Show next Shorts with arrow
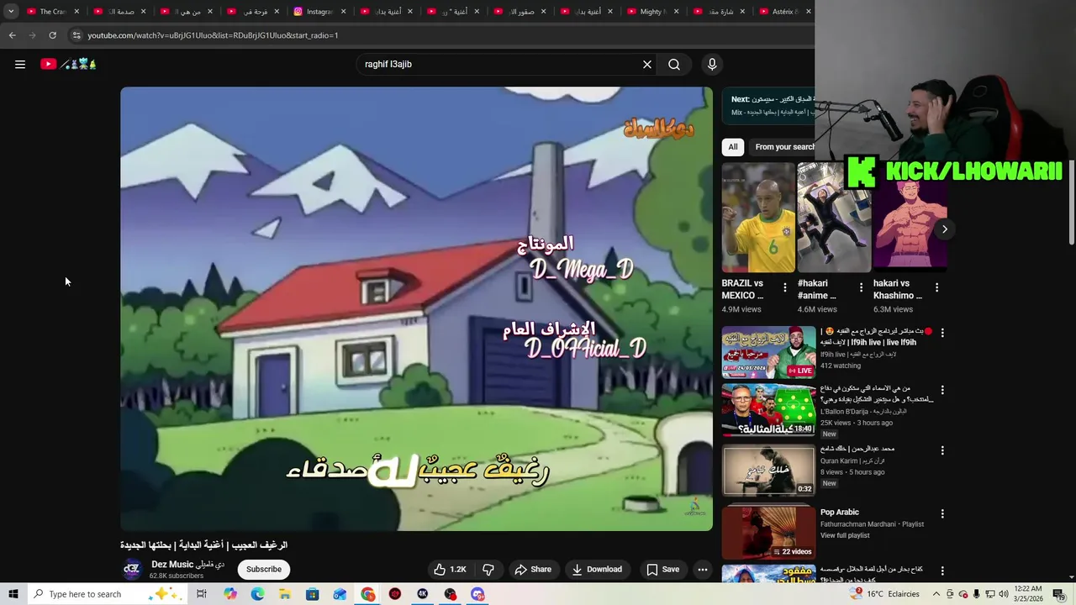This screenshot has height=605, width=1076. coord(944,229)
